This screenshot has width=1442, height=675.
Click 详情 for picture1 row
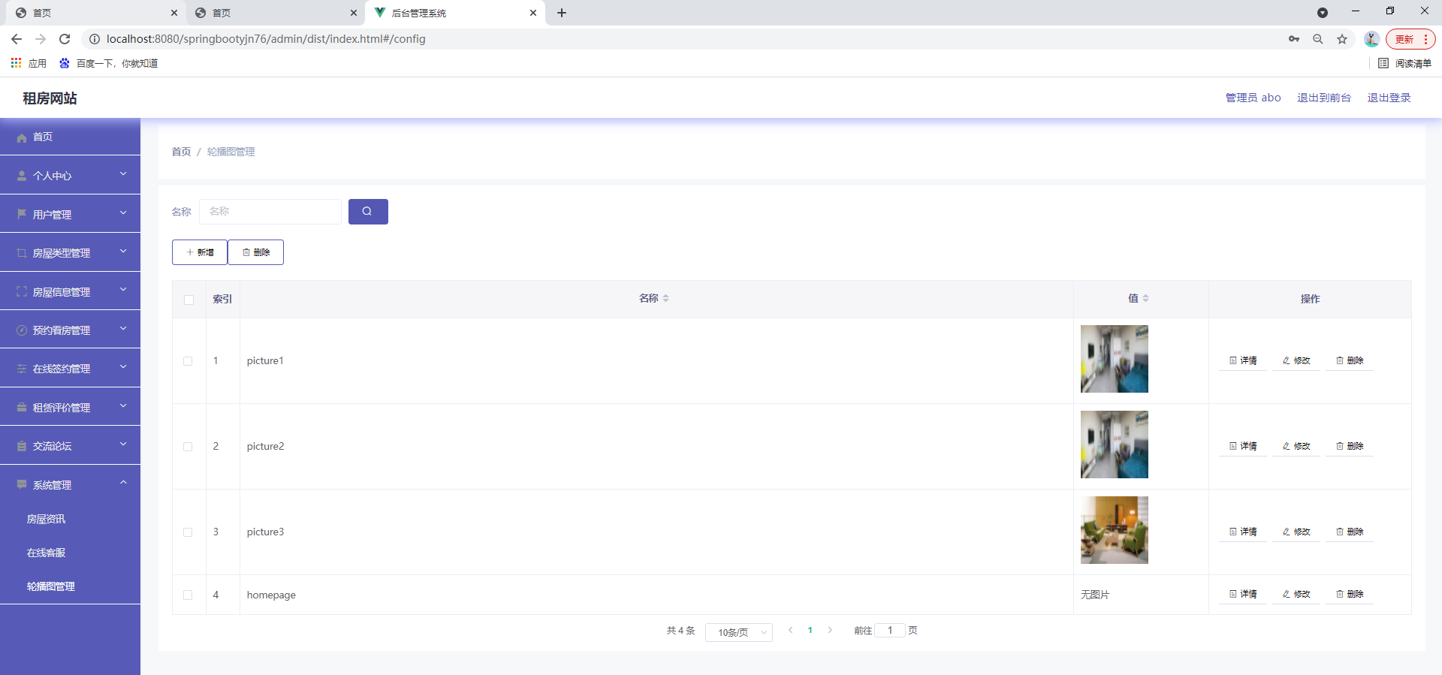[x=1243, y=361]
